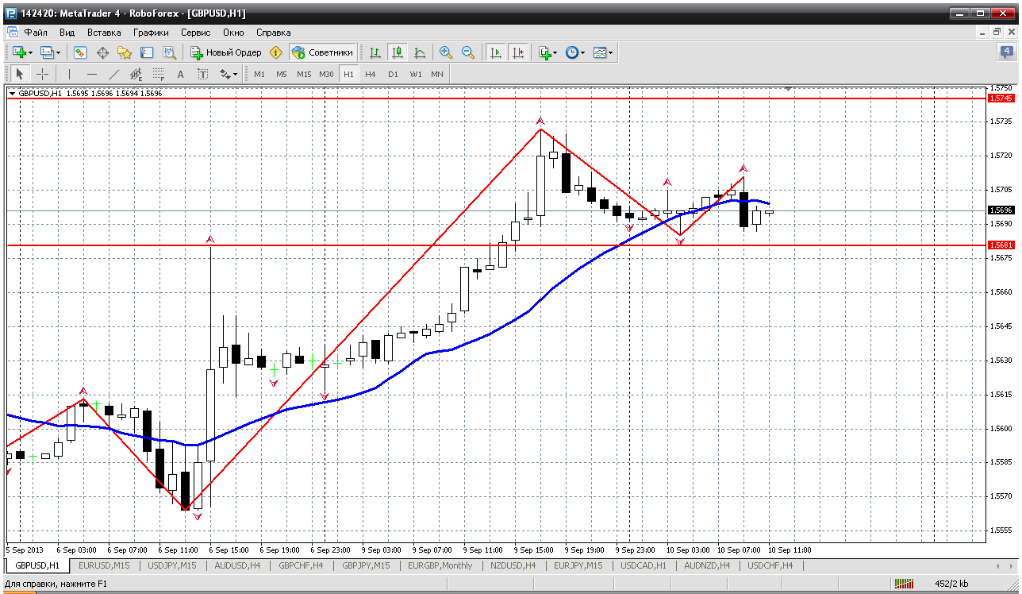Select the Equidistant Channel tool
Screen dimensions: 1022x594
point(136,74)
